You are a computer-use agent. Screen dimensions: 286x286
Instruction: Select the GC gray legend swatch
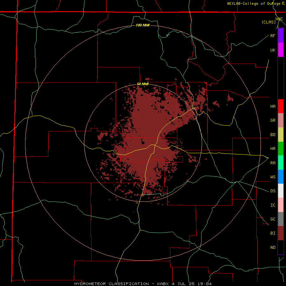click(281, 219)
